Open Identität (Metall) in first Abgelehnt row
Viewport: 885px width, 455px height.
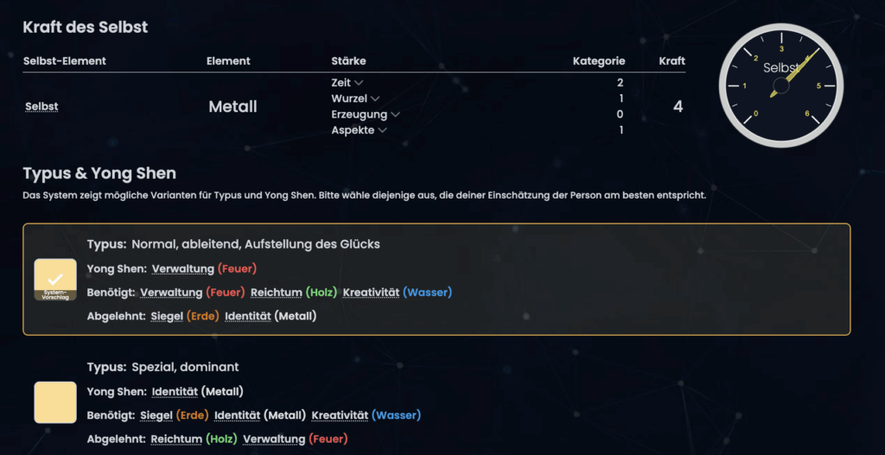click(271, 316)
